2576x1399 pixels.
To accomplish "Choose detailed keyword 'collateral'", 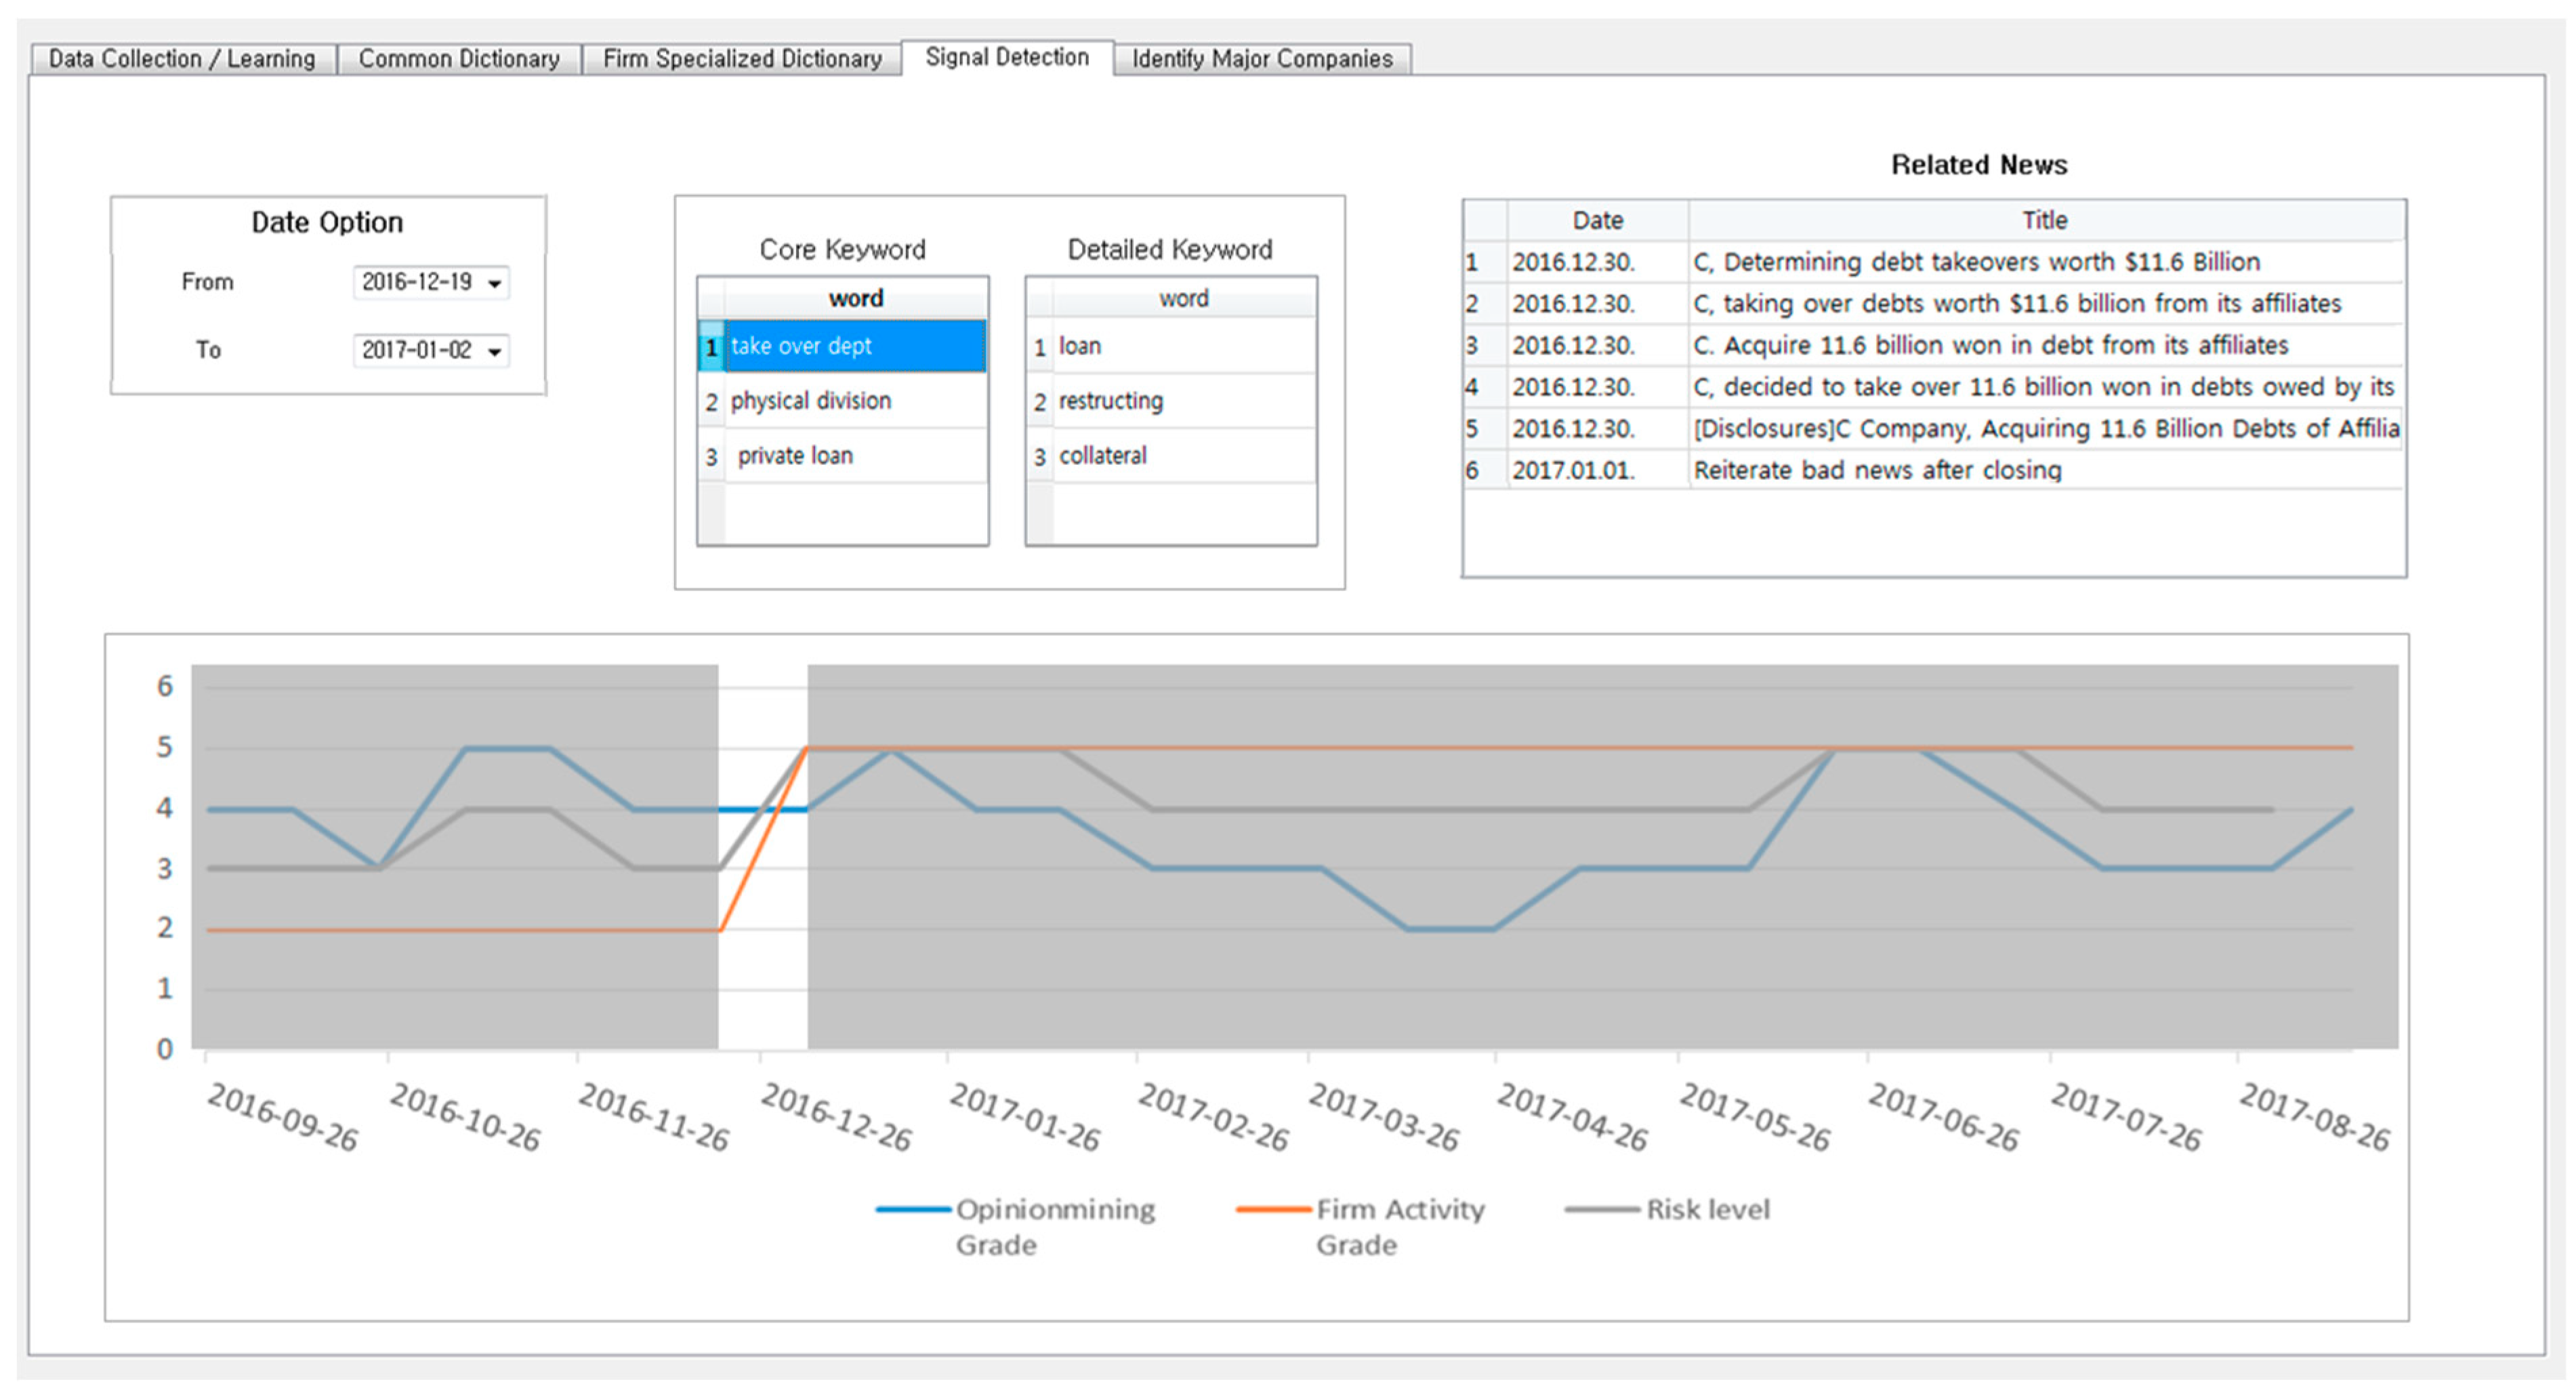I will [x=1102, y=456].
